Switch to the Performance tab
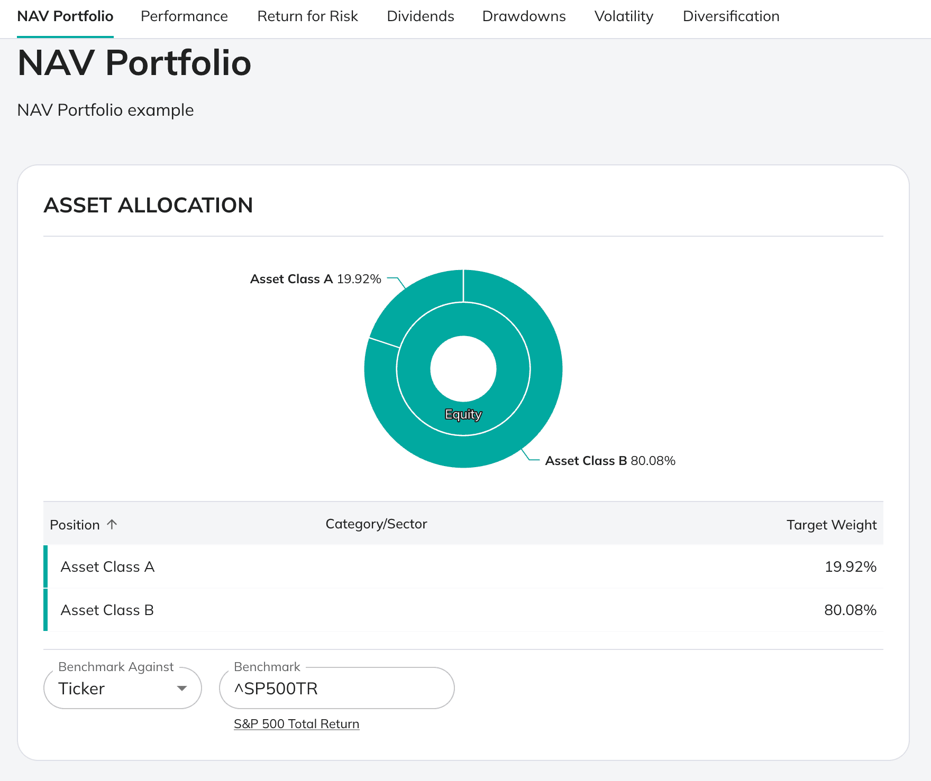Screen dimensions: 931x781 [184, 16]
